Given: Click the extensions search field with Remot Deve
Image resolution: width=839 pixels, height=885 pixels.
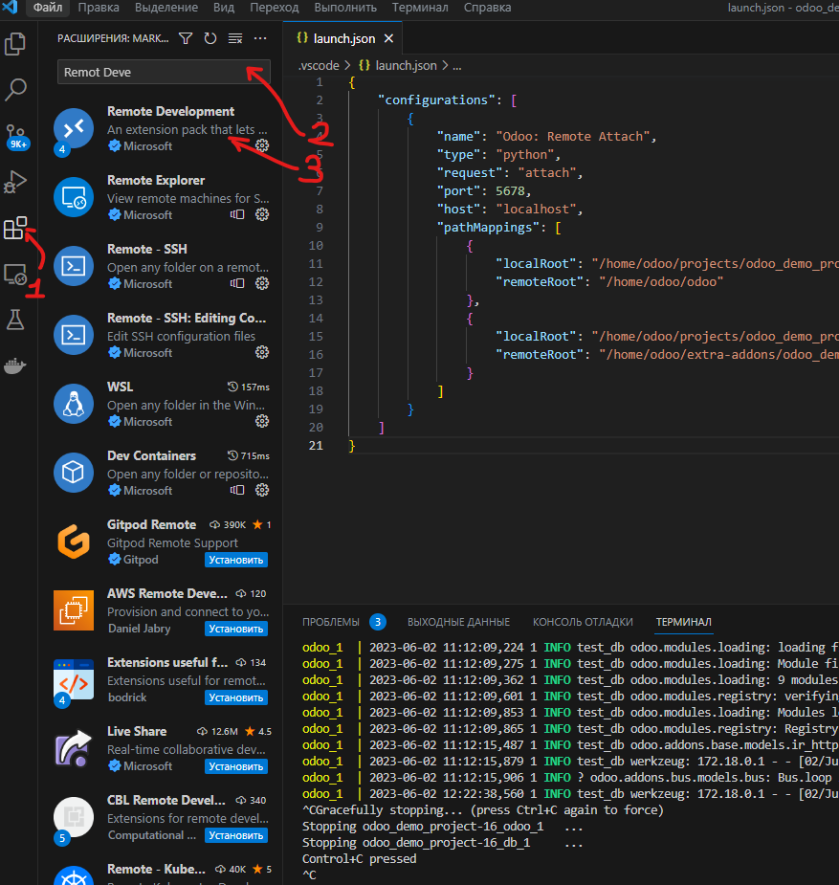Looking at the screenshot, I should tap(164, 73).
